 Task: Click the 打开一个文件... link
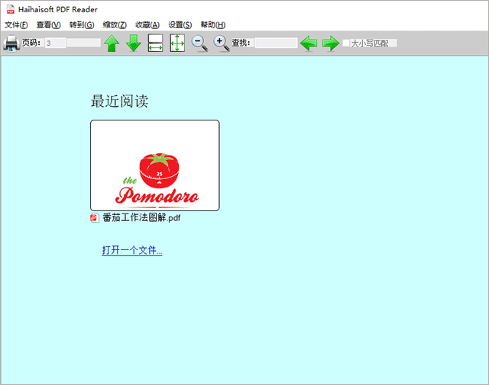(x=132, y=250)
